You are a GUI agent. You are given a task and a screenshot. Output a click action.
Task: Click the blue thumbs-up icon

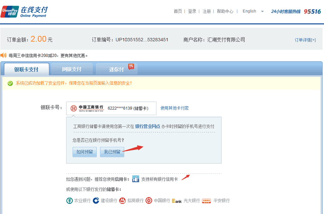point(135,179)
